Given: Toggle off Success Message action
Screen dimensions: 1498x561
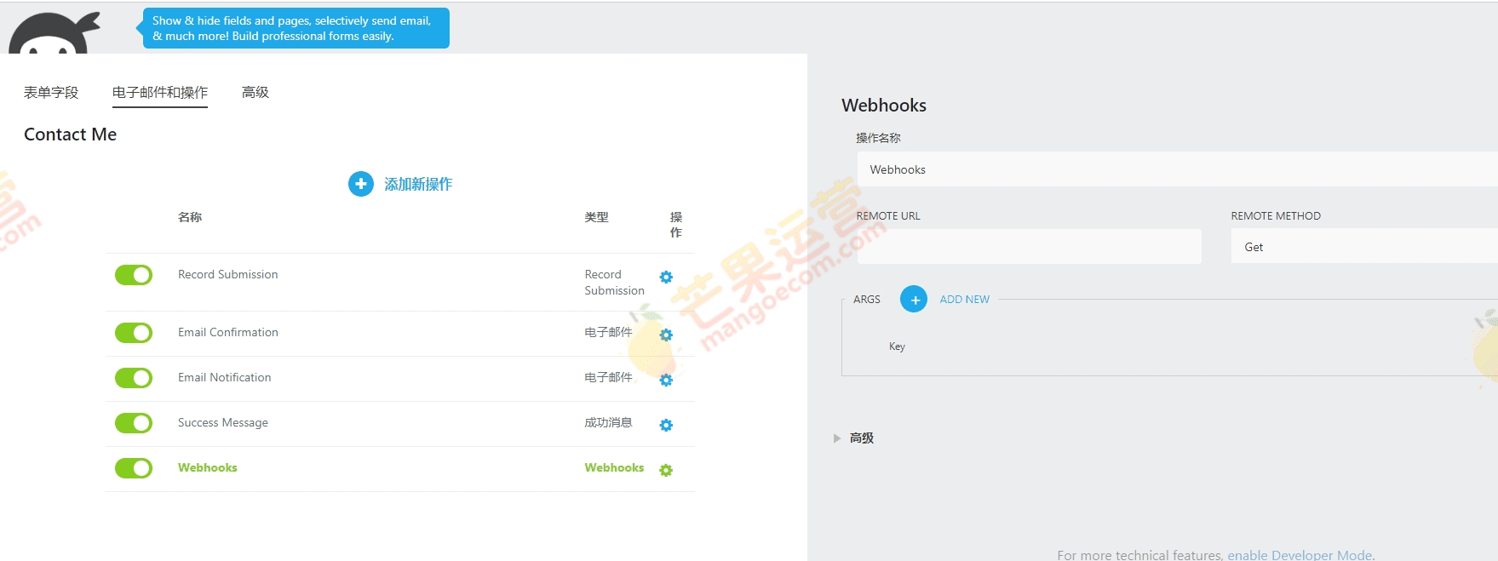Looking at the screenshot, I should point(134,423).
